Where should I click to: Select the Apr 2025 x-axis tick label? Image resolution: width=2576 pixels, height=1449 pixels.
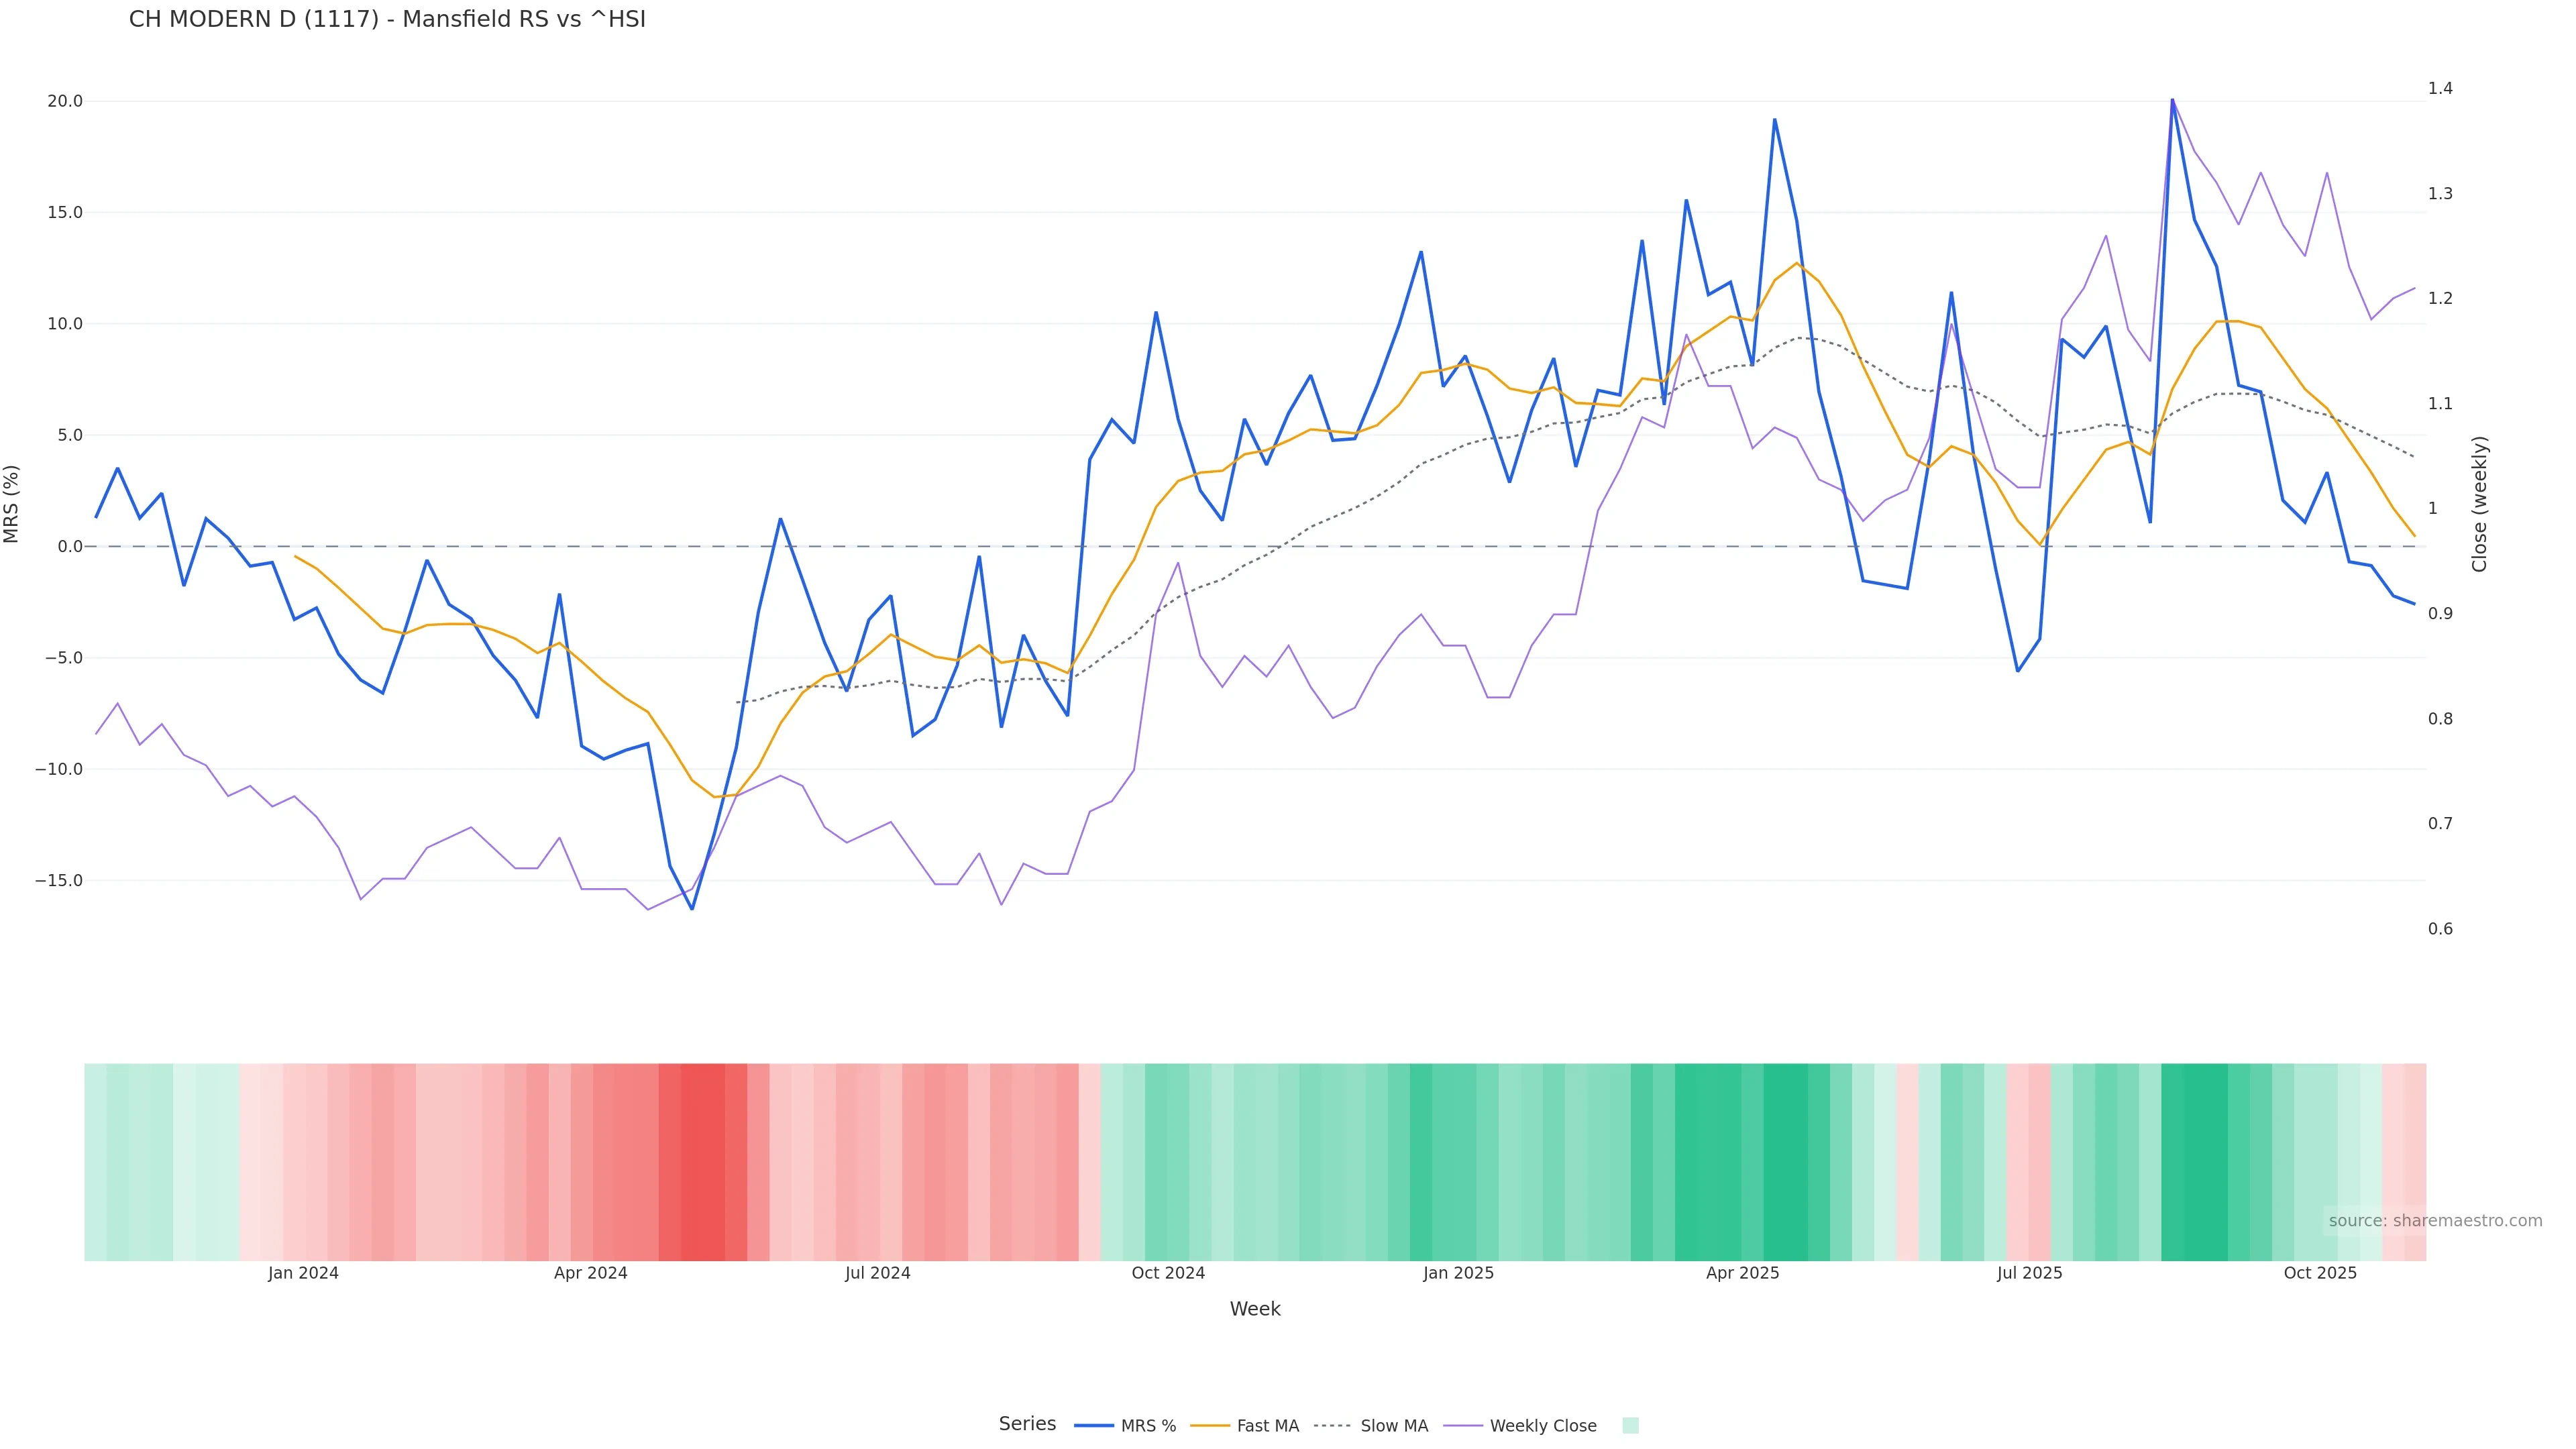(x=1742, y=1273)
